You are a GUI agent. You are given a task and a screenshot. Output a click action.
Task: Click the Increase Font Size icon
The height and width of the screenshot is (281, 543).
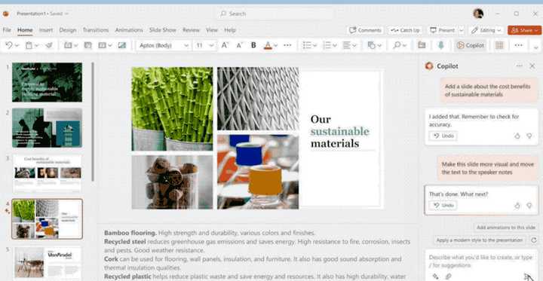point(225,45)
